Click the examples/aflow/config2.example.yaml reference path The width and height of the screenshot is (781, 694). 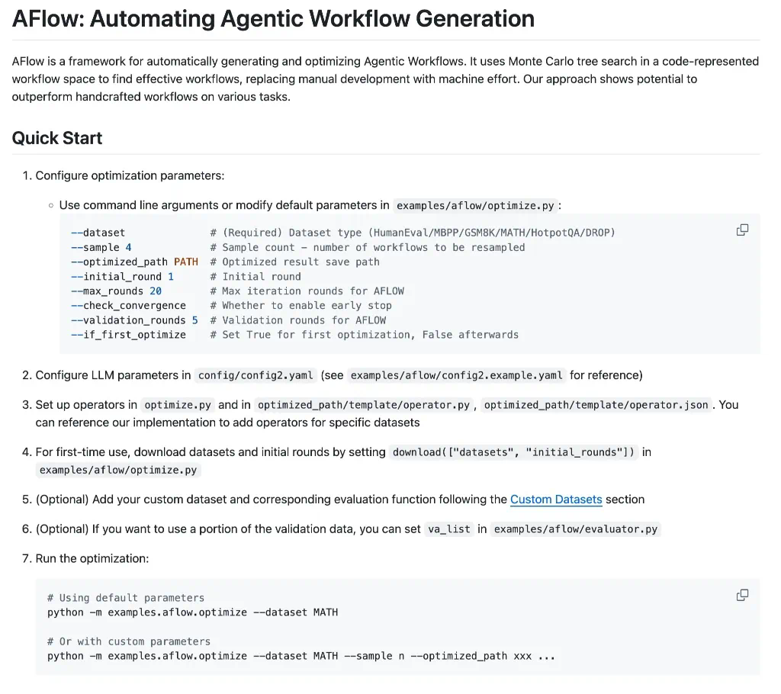pos(456,375)
